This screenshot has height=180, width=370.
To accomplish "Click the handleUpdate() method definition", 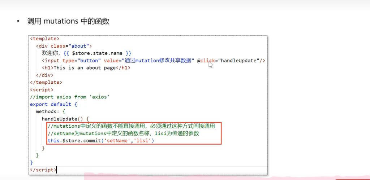I will 65,119.
